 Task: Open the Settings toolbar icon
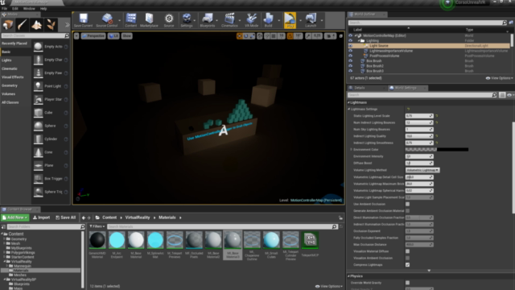point(186,20)
